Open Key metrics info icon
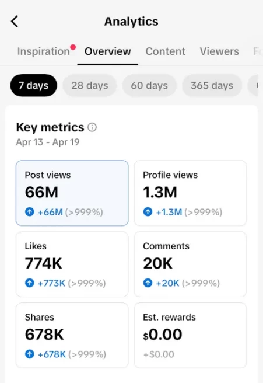Screen dimensions: 263x383 92,127
